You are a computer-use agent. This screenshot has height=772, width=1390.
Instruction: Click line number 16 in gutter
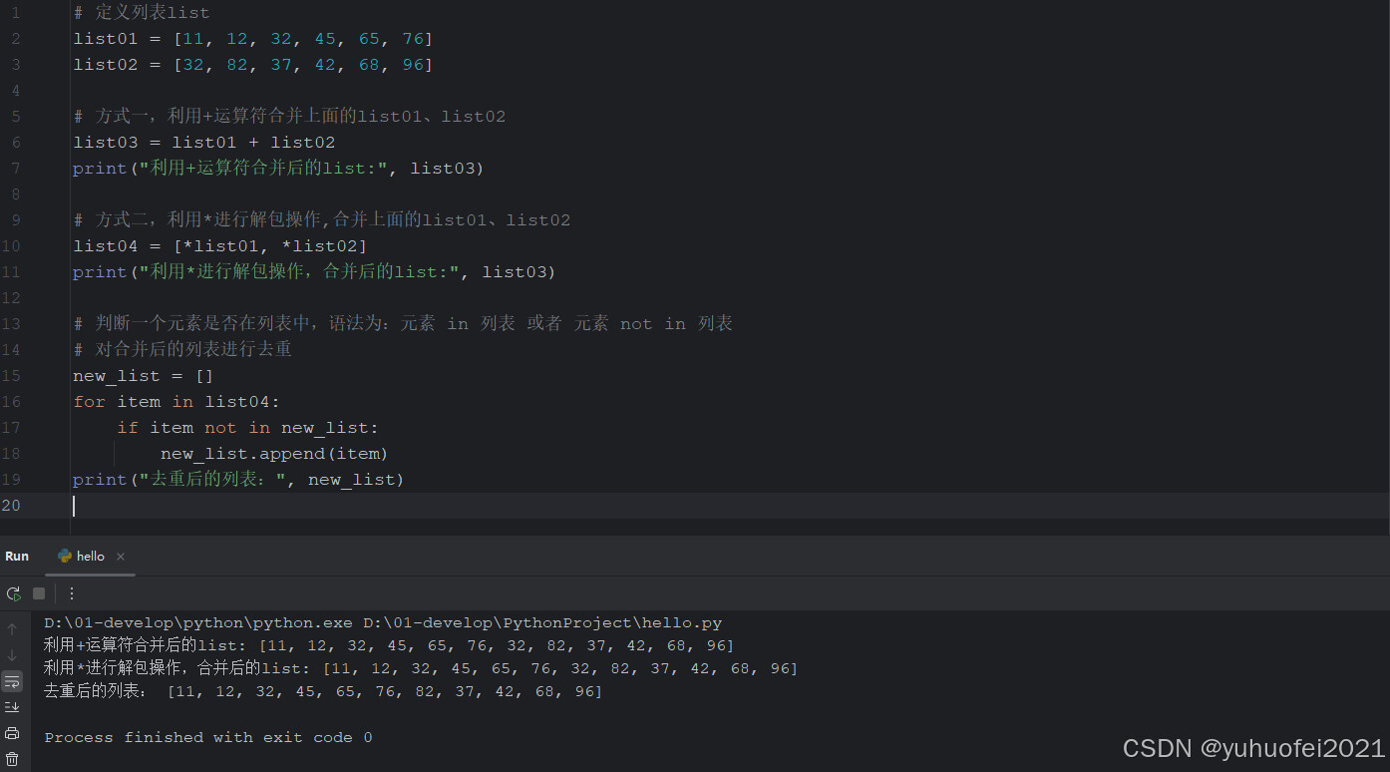point(11,402)
